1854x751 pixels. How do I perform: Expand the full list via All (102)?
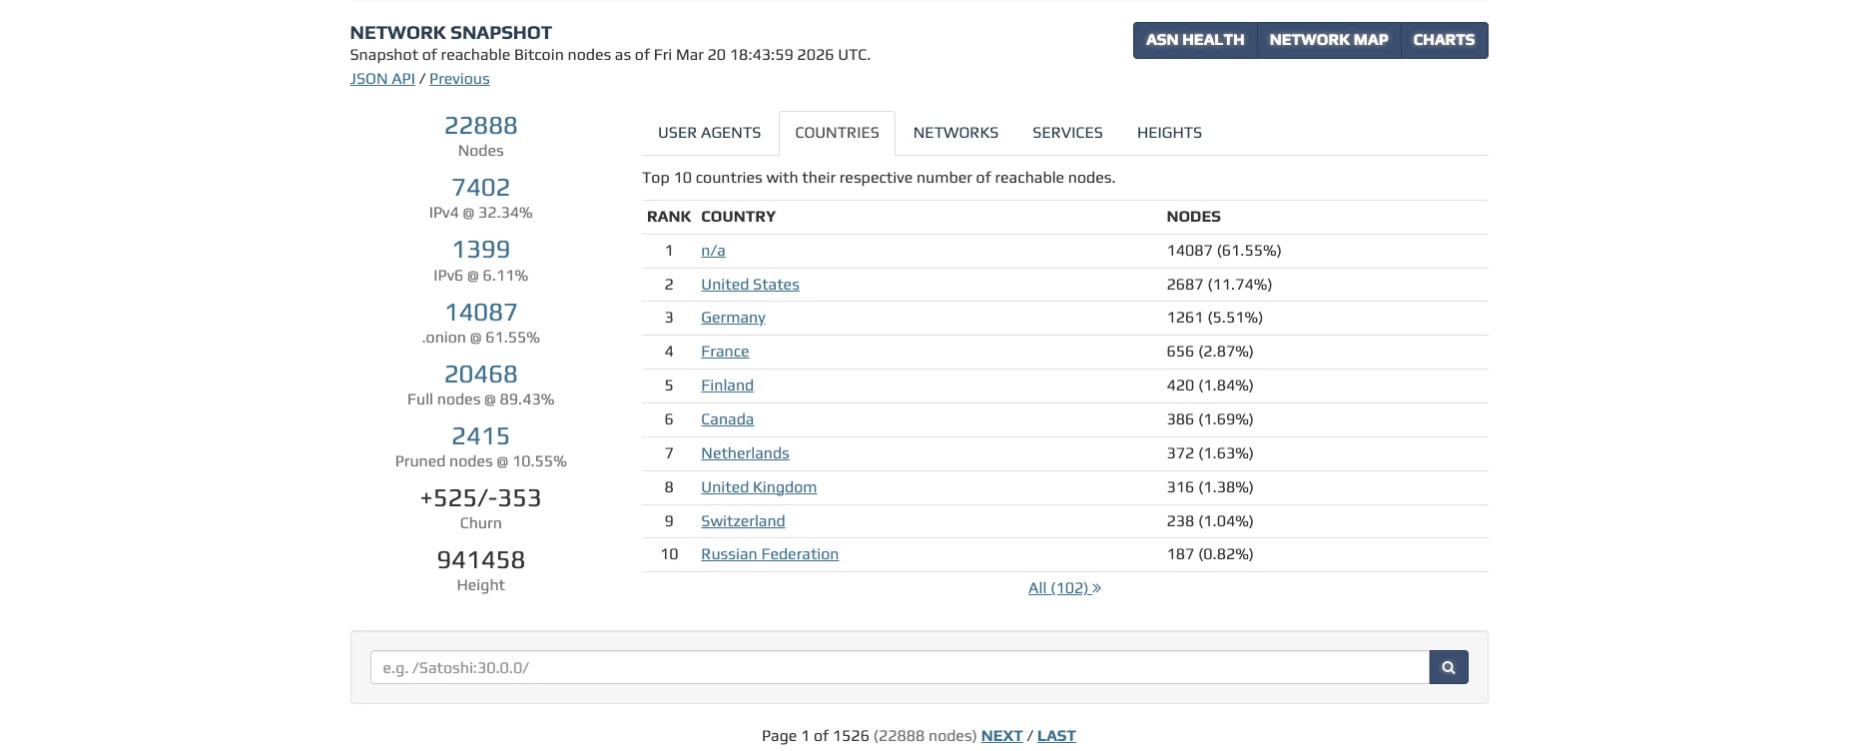coord(1063,588)
